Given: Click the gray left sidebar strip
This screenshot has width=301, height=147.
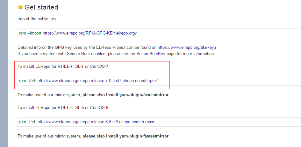Looking at the screenshot, I should click(4, 73).
